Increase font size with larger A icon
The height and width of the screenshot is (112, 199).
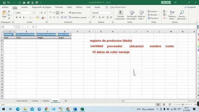click(42, 13)
